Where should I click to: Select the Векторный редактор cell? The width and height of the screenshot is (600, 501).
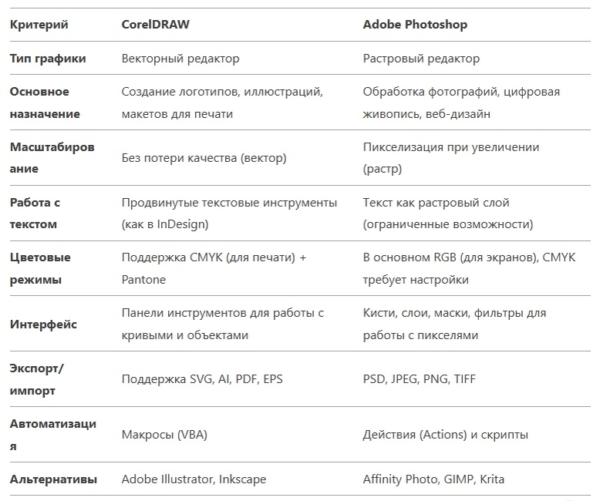tap(180, 59)
